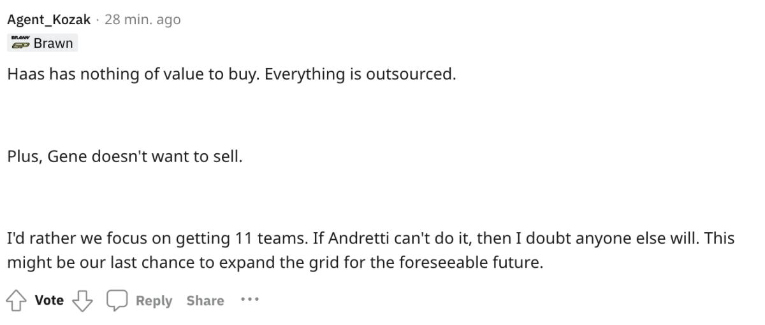The width and height of the screenshot is (765, 325).
Task: Click the speech bubble reply icon
Action: coord(117,300)
